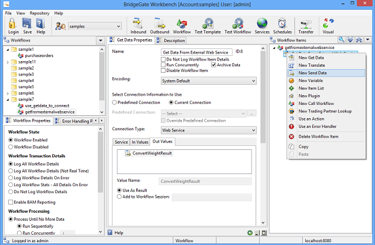
Task: Click the Test Template toolbar icon
Action: (x=207, y=25)
